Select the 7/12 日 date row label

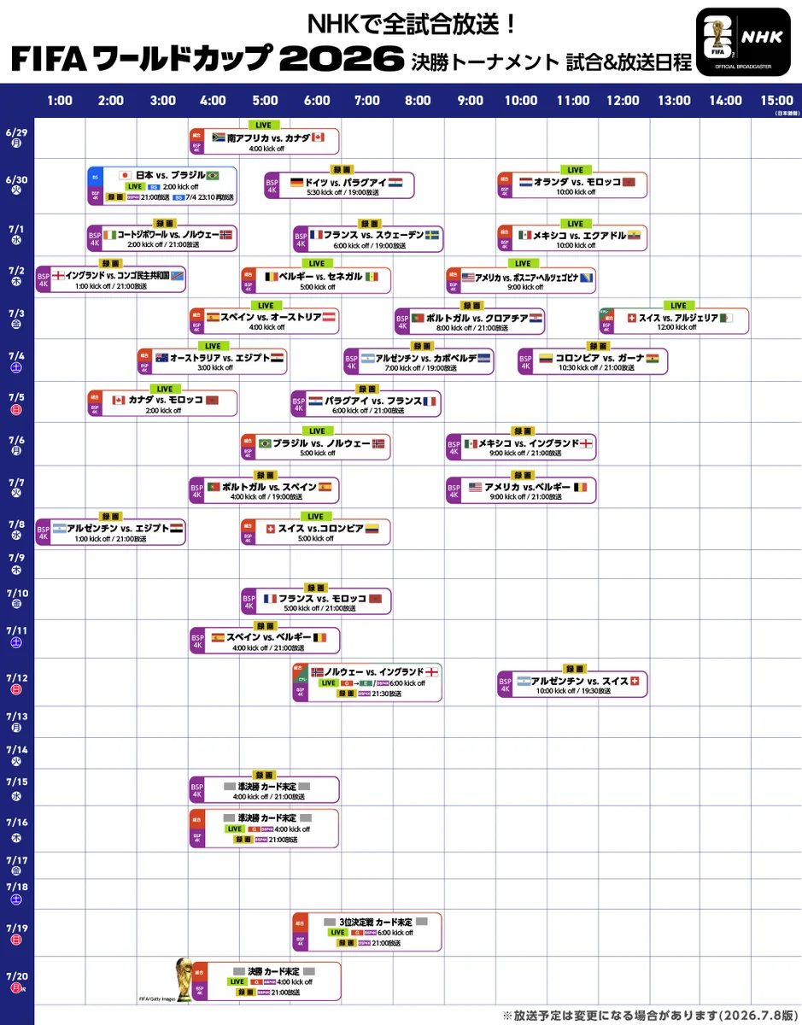(16, 683)
